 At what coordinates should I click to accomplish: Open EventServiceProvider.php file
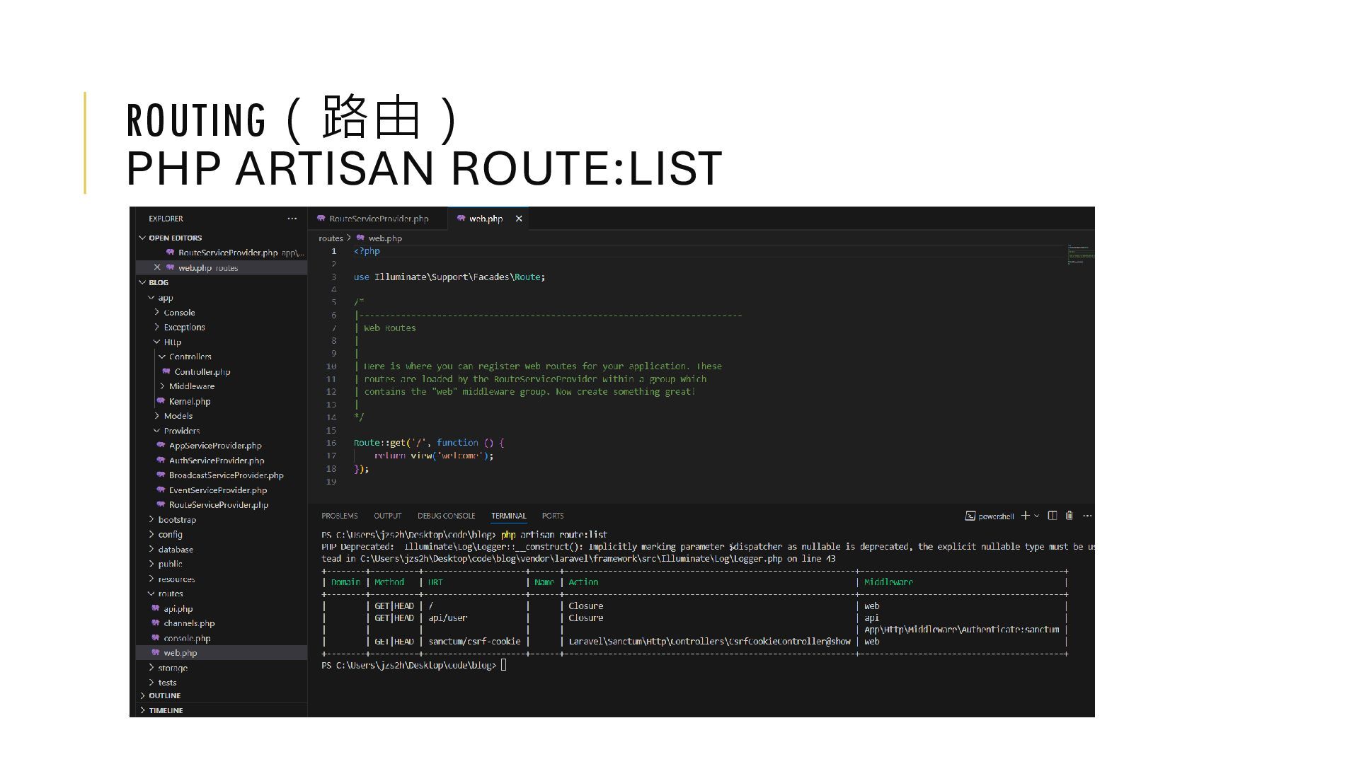point(217,490)
